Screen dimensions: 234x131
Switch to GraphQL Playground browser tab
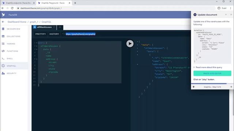53,3
